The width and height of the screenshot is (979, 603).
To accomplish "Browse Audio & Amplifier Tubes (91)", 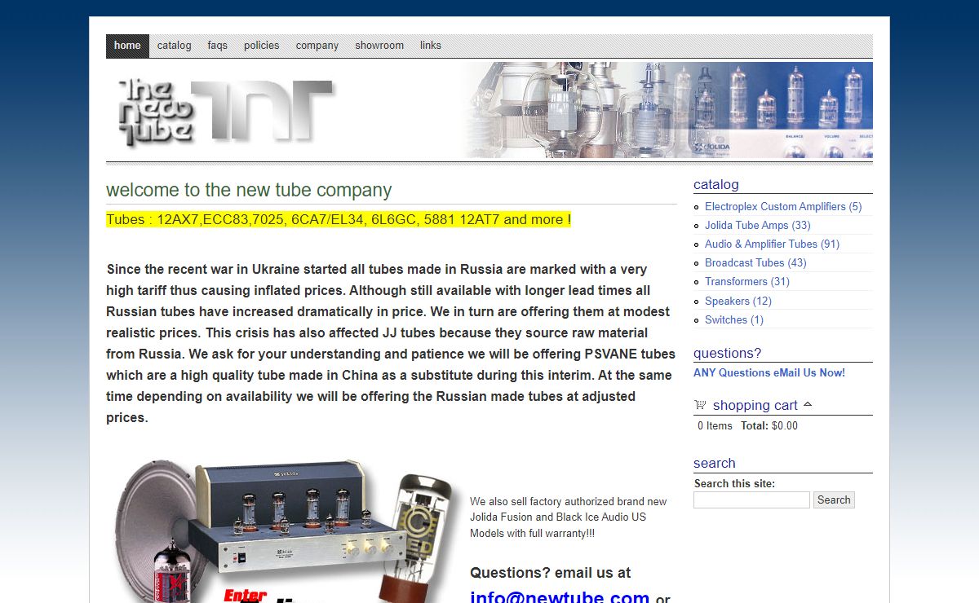I will click(772, 244).
